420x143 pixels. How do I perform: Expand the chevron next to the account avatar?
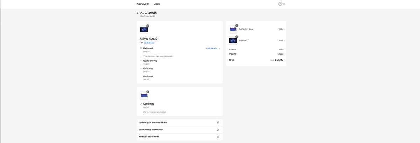(x=284, y=4)
